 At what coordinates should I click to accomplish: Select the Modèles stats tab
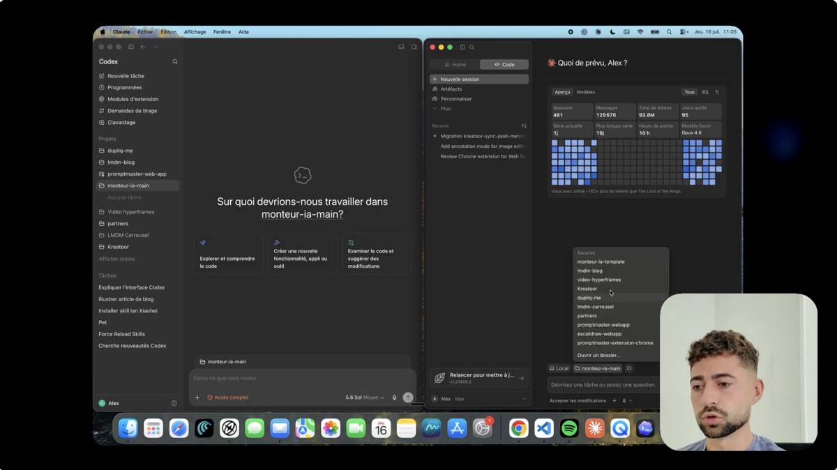[x=586, y=92]
